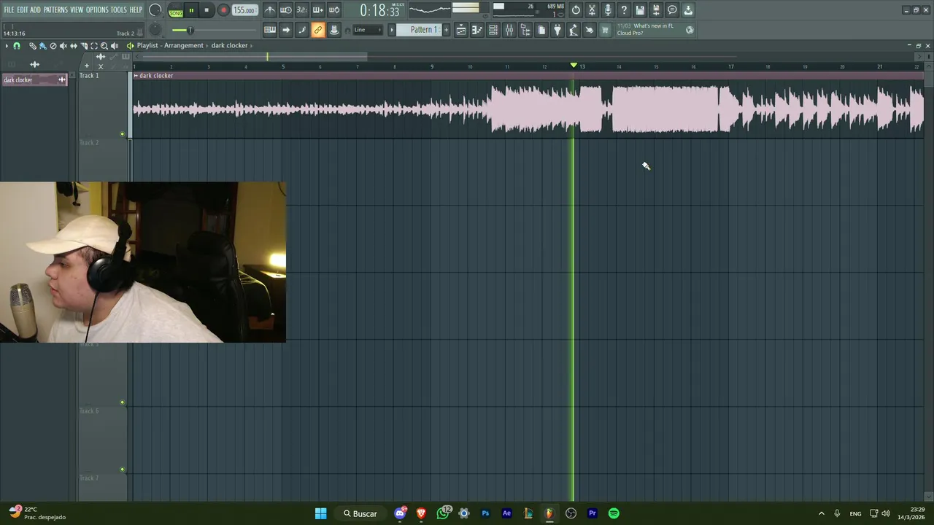Click the main pitch knob
Image resolution: width=934 pixels, height=525 pixels.
[155, 30]
